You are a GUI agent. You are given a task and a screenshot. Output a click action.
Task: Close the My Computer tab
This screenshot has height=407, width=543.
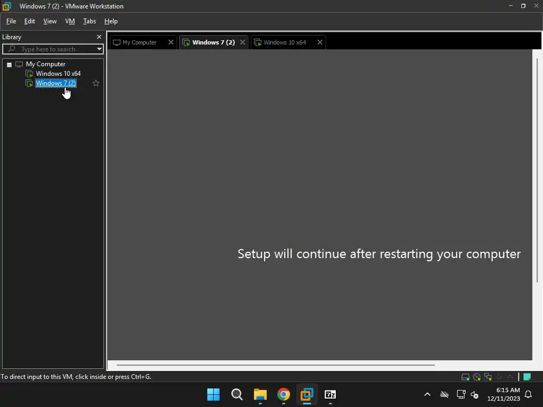pyautogui.click(x=171, y=42)
